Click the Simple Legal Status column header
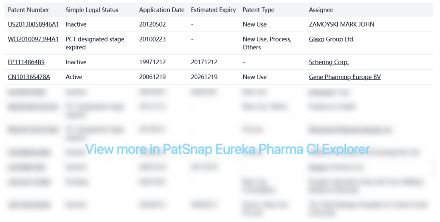 click(92, 10)
